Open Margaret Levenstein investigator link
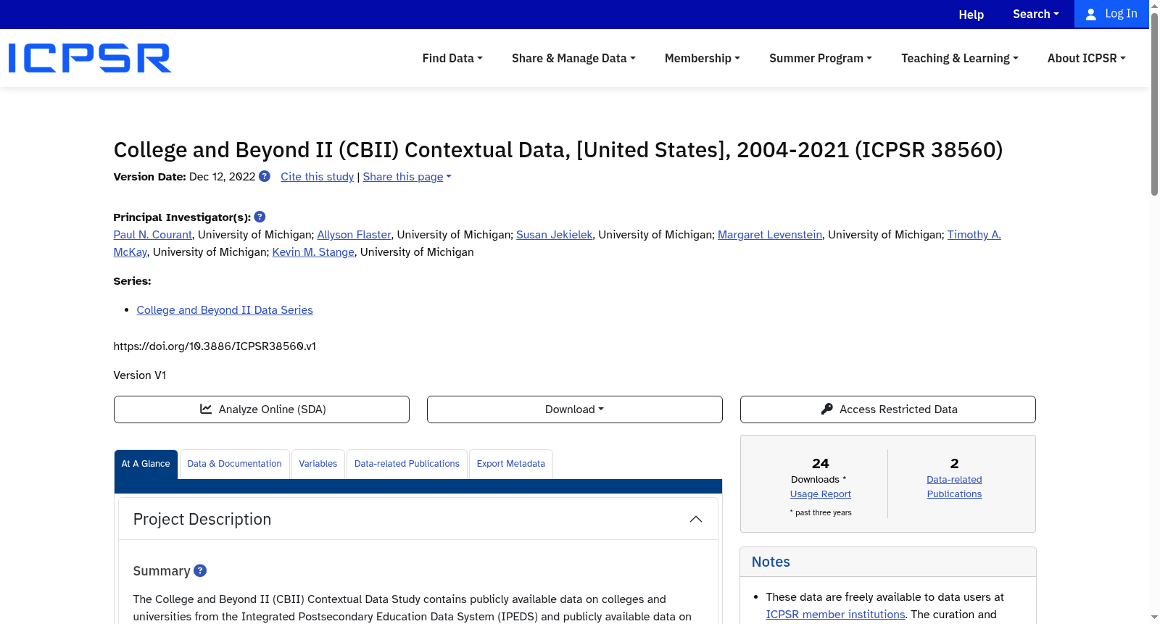Image resolution: width=1160 pixels, height=624 pixels. pos(770,235)
